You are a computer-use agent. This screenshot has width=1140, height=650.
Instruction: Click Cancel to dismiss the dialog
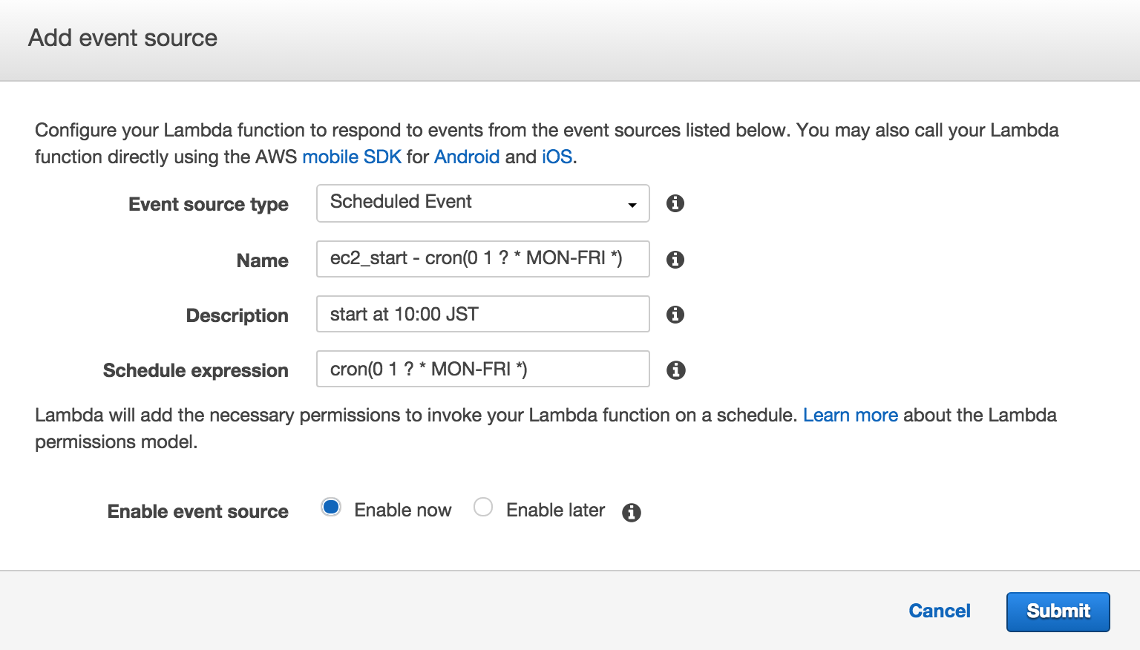click(x=940, y=611)
